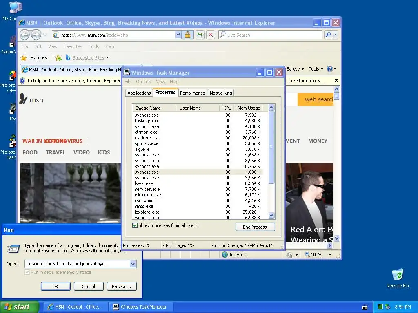Click the zoom level magnifier in IE status bar
Image resolution: width=418 pixels, height=313 pixels.
307,254
